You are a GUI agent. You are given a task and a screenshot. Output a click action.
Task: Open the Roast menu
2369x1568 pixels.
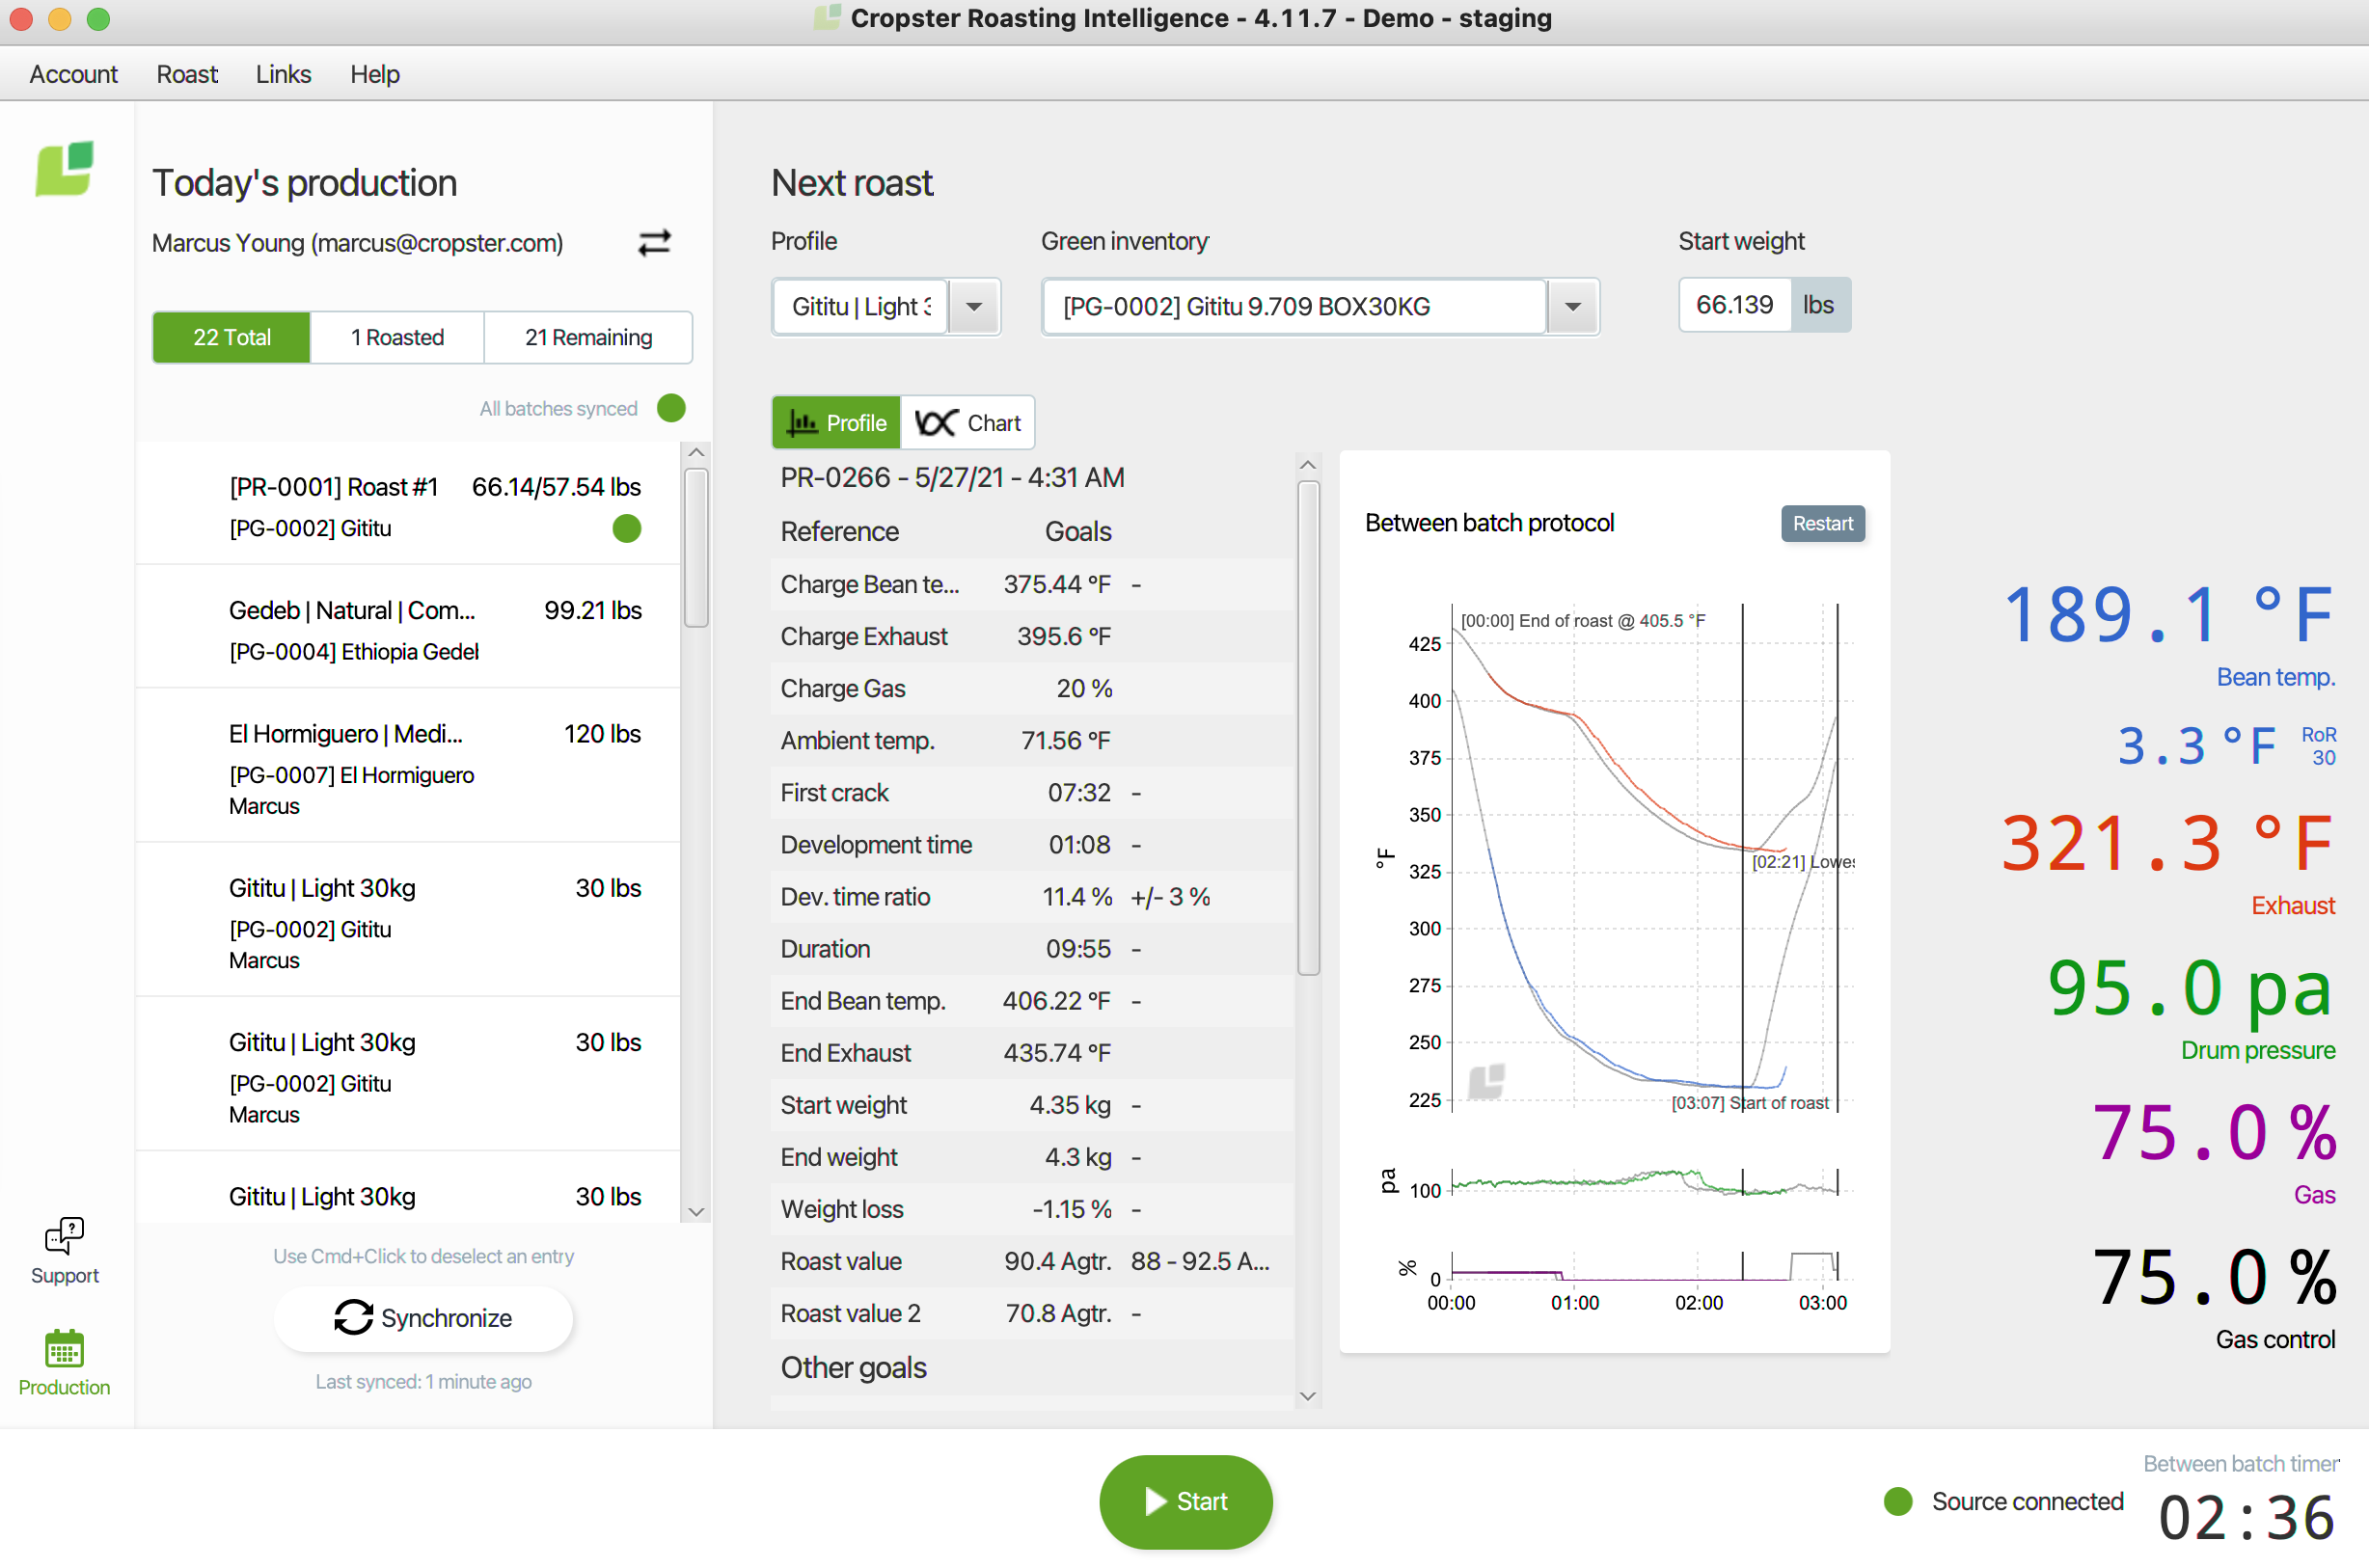click(187, 74)
